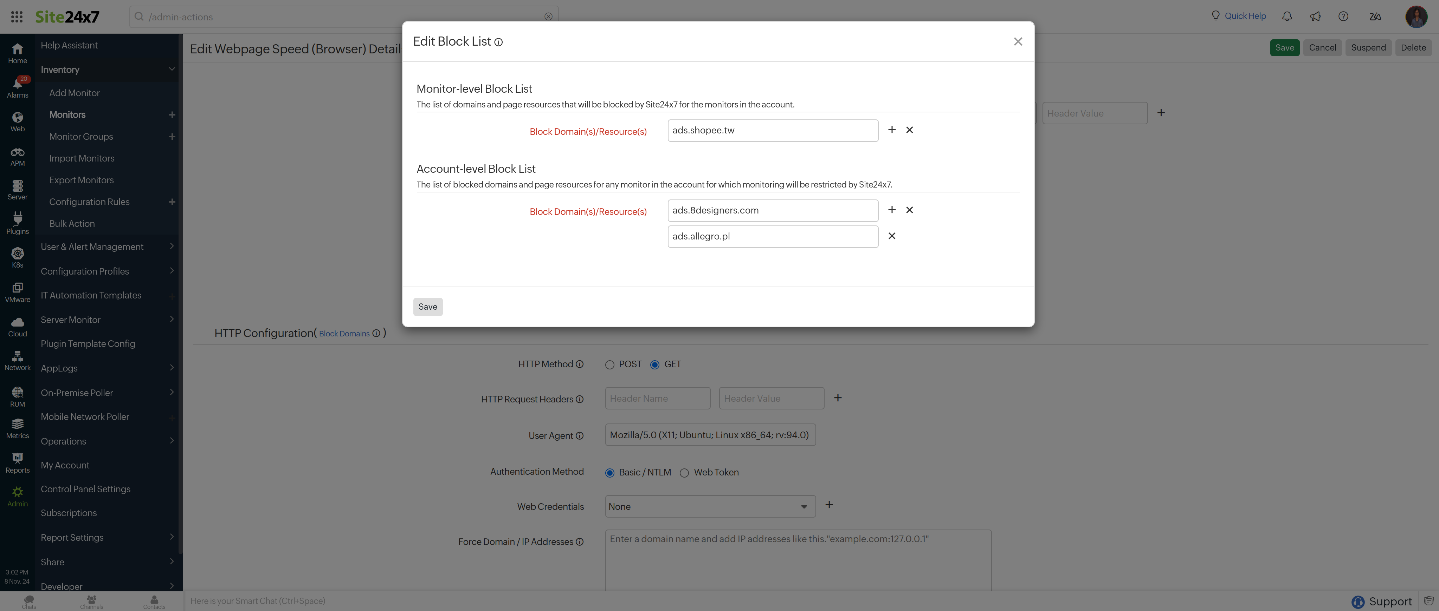Click the announcements megaphone icon
1439x611 pixels.
point(1315,16)
